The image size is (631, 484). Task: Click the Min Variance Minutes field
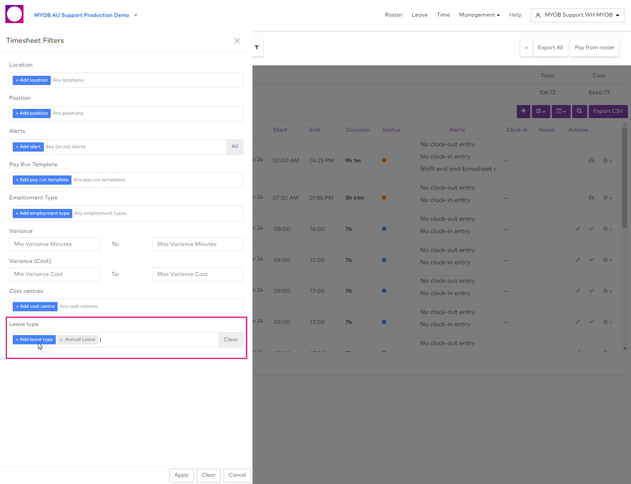coord(55,244)
